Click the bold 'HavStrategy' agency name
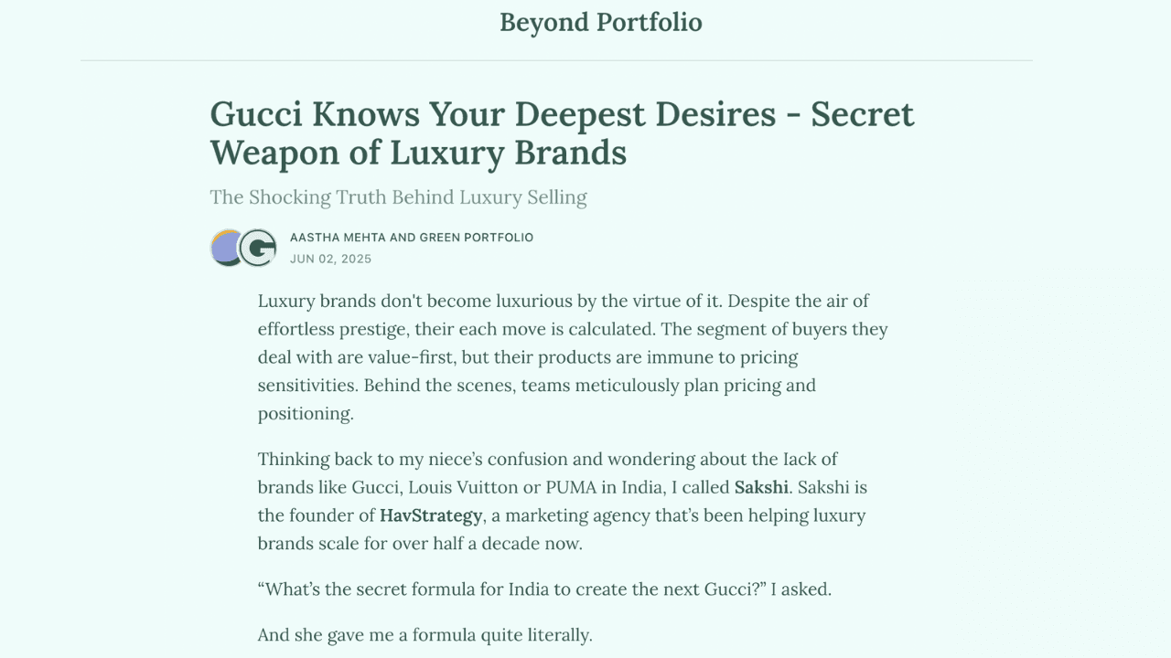Viewport: 1171px width, 658px height. (x=431, y=515)
